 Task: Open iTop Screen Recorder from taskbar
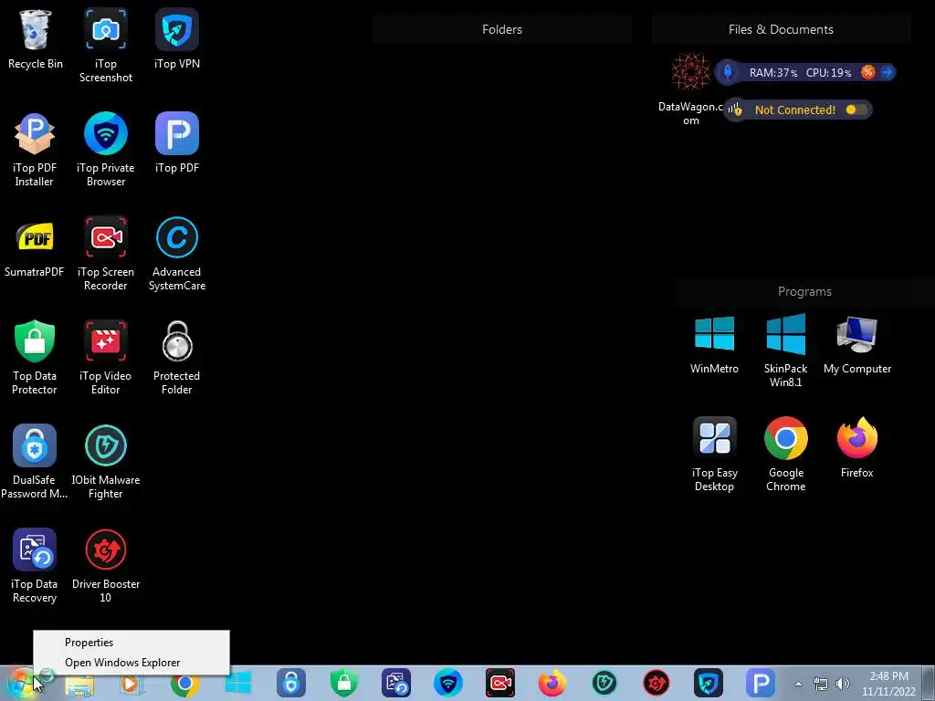[x=499, y=683]
